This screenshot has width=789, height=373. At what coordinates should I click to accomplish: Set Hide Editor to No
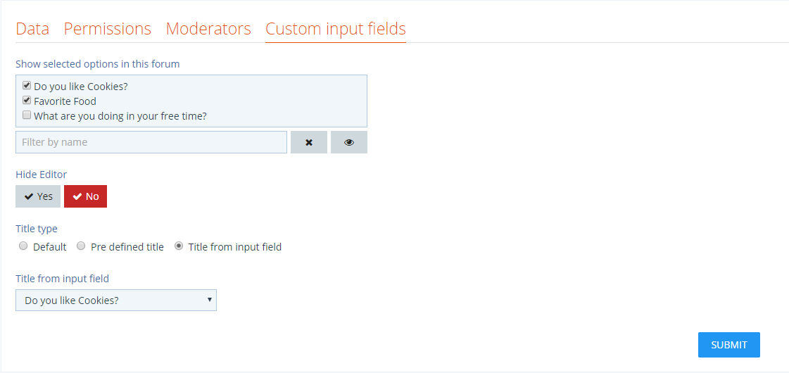(85, 196)
